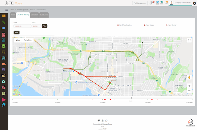Image resolution: width=197 pixels, height=130 pixels.
Task: Click the Lonsdale Quay Market map marker
Action: [99, 95]
